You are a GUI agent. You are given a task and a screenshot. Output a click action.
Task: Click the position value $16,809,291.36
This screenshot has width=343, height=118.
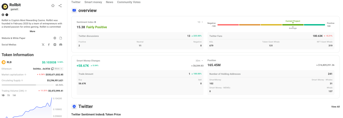pyautogui.click(x=325, y=65)
